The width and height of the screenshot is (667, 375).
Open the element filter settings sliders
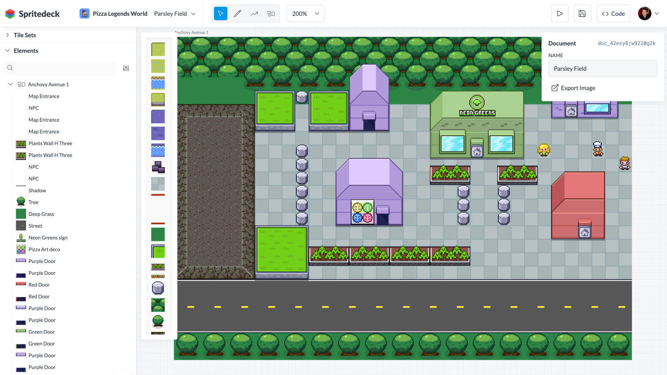click(x=126, y=68)
